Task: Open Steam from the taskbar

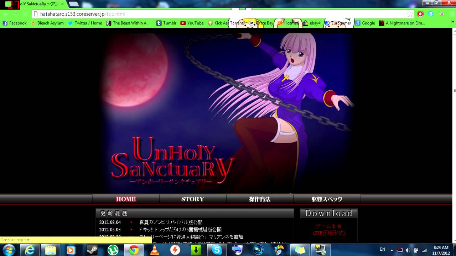Action: point(92,250)
